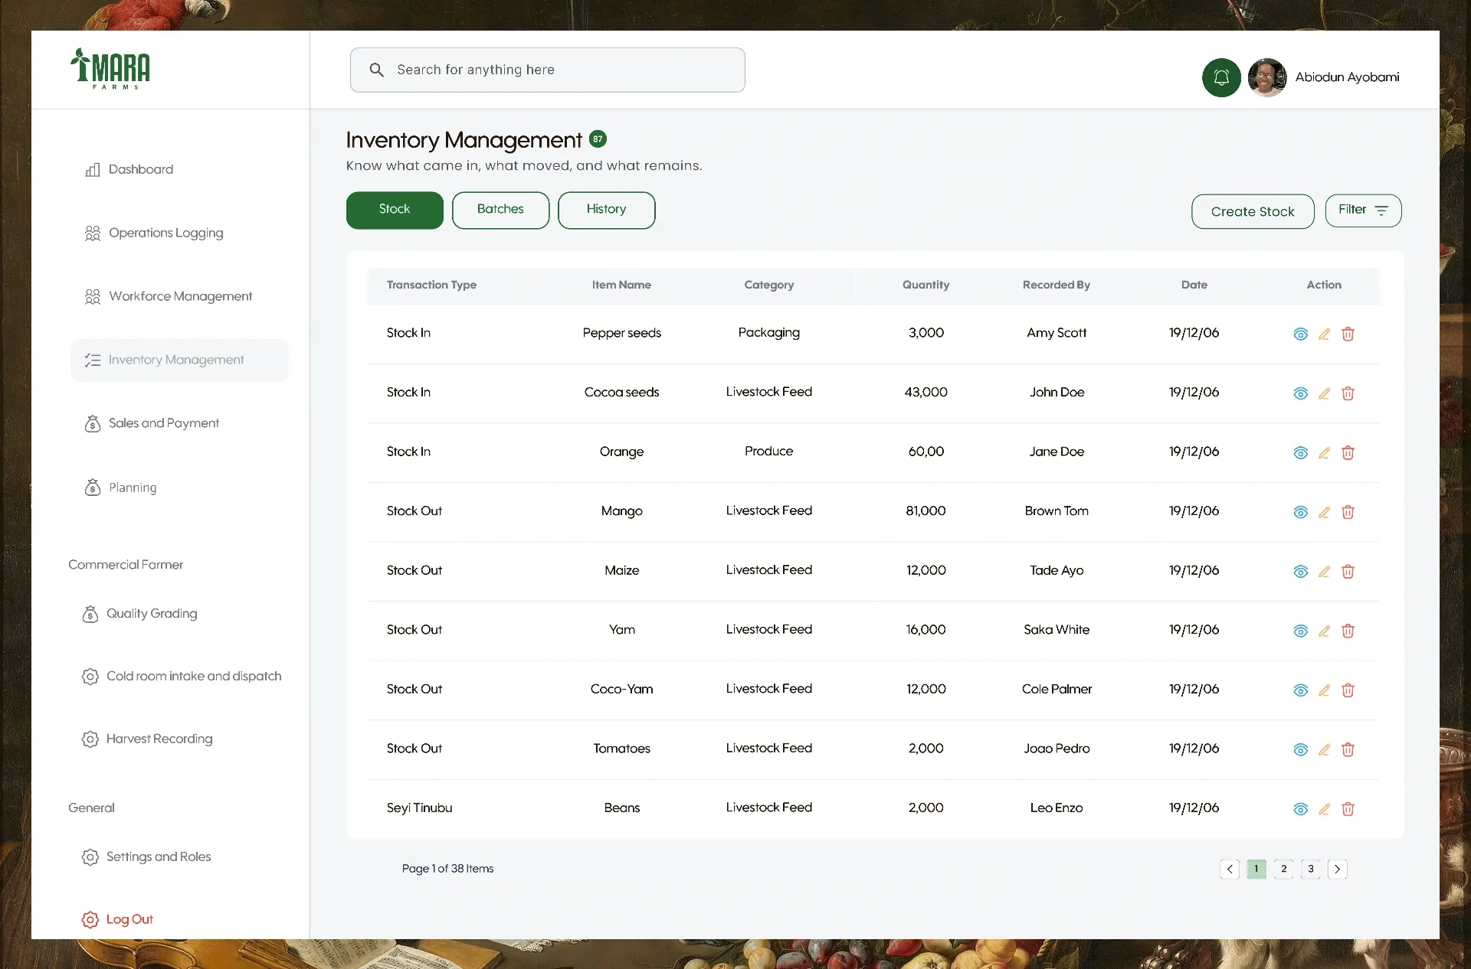Delete the Maize stock entry
This screenshot has width=1471, height=969.
(1348, 572)
